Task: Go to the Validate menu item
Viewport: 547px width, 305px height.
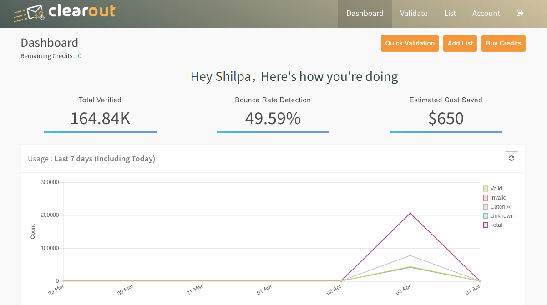Action: 413,14
